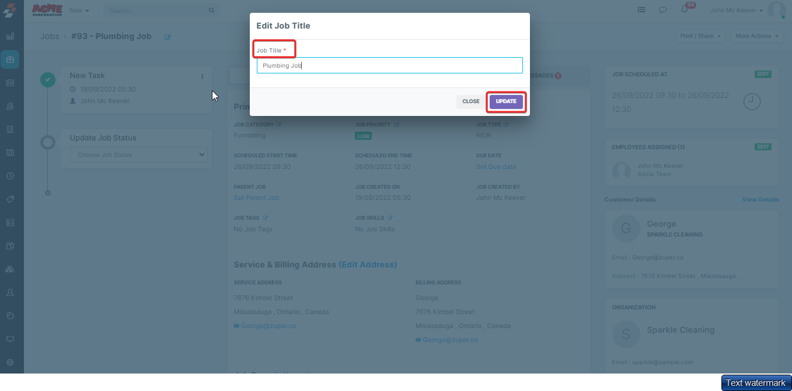Go to Jobs in the breadcrumb

[x=50, y=36]
